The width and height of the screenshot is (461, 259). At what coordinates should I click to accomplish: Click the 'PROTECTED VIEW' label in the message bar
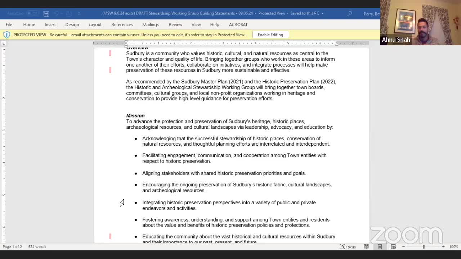pyautogui.click(x=30, y=35)
